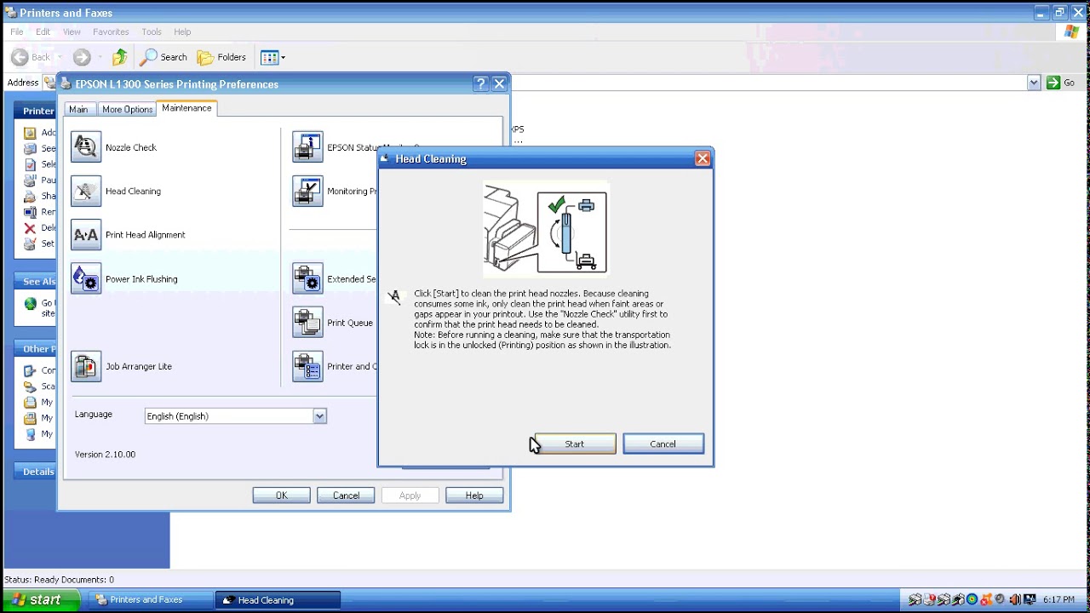
Task: Toggle Folders pane in toolbar
Action: click(221, 57)
